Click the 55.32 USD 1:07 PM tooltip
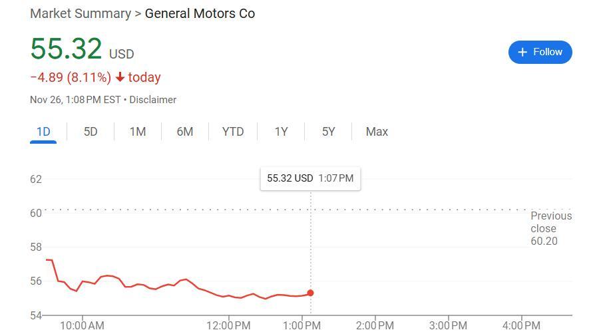 [x=310, y=178]
